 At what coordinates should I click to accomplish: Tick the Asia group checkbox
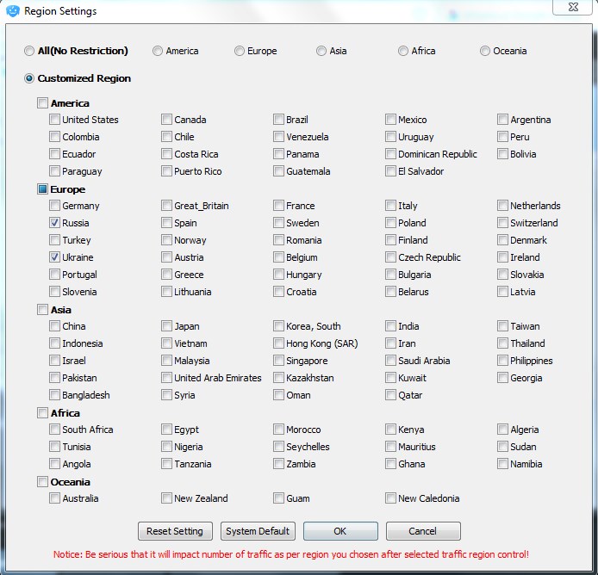42,310
